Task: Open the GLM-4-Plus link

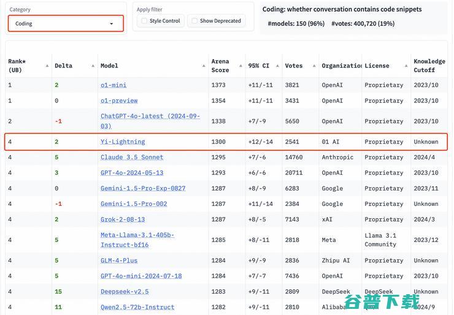Action: coord(119,260)
